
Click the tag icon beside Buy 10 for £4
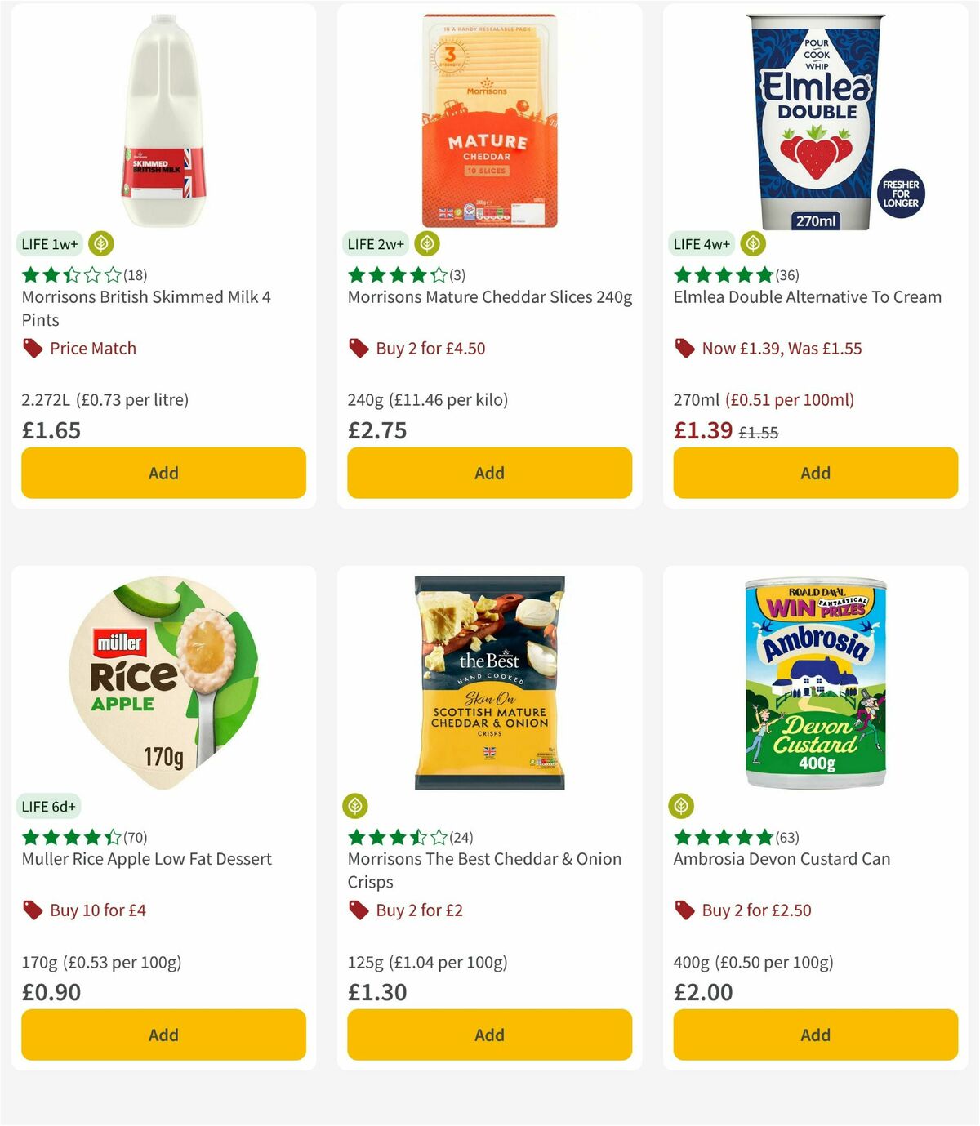click(31, 910)
